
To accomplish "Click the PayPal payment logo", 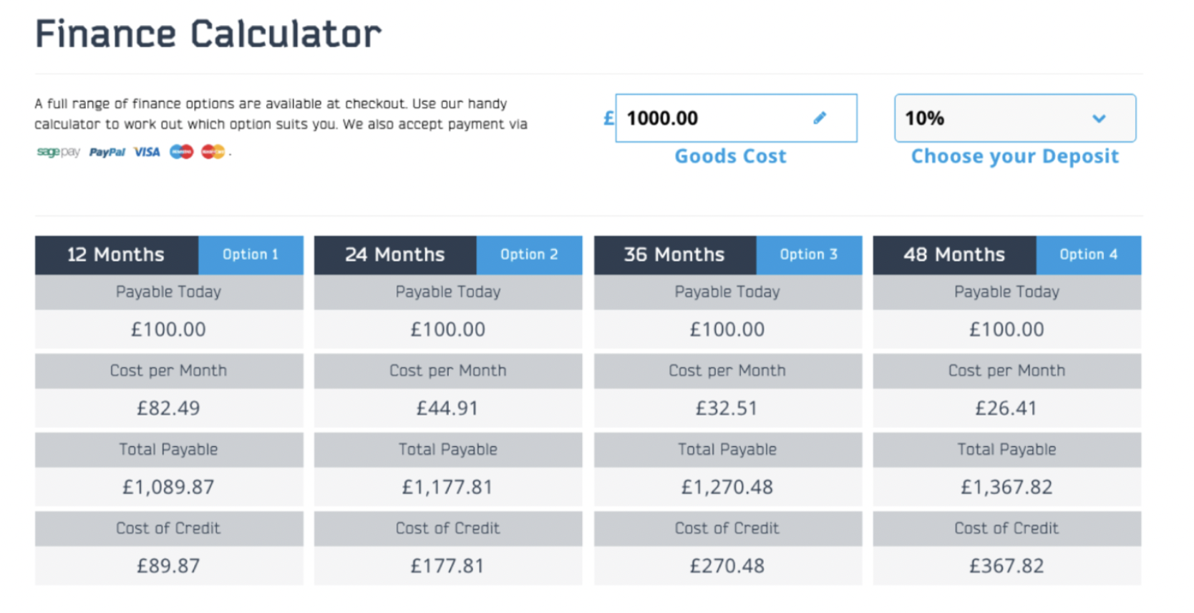I will click(x=107, y=152).
